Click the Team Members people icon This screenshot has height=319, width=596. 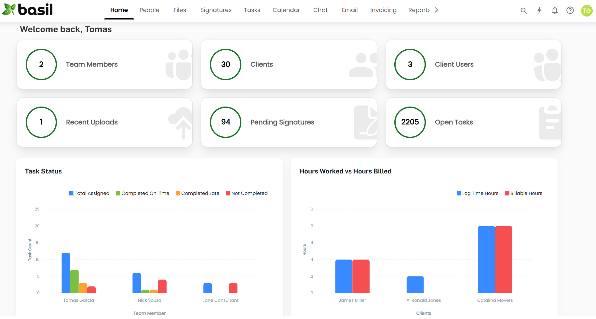179,65
